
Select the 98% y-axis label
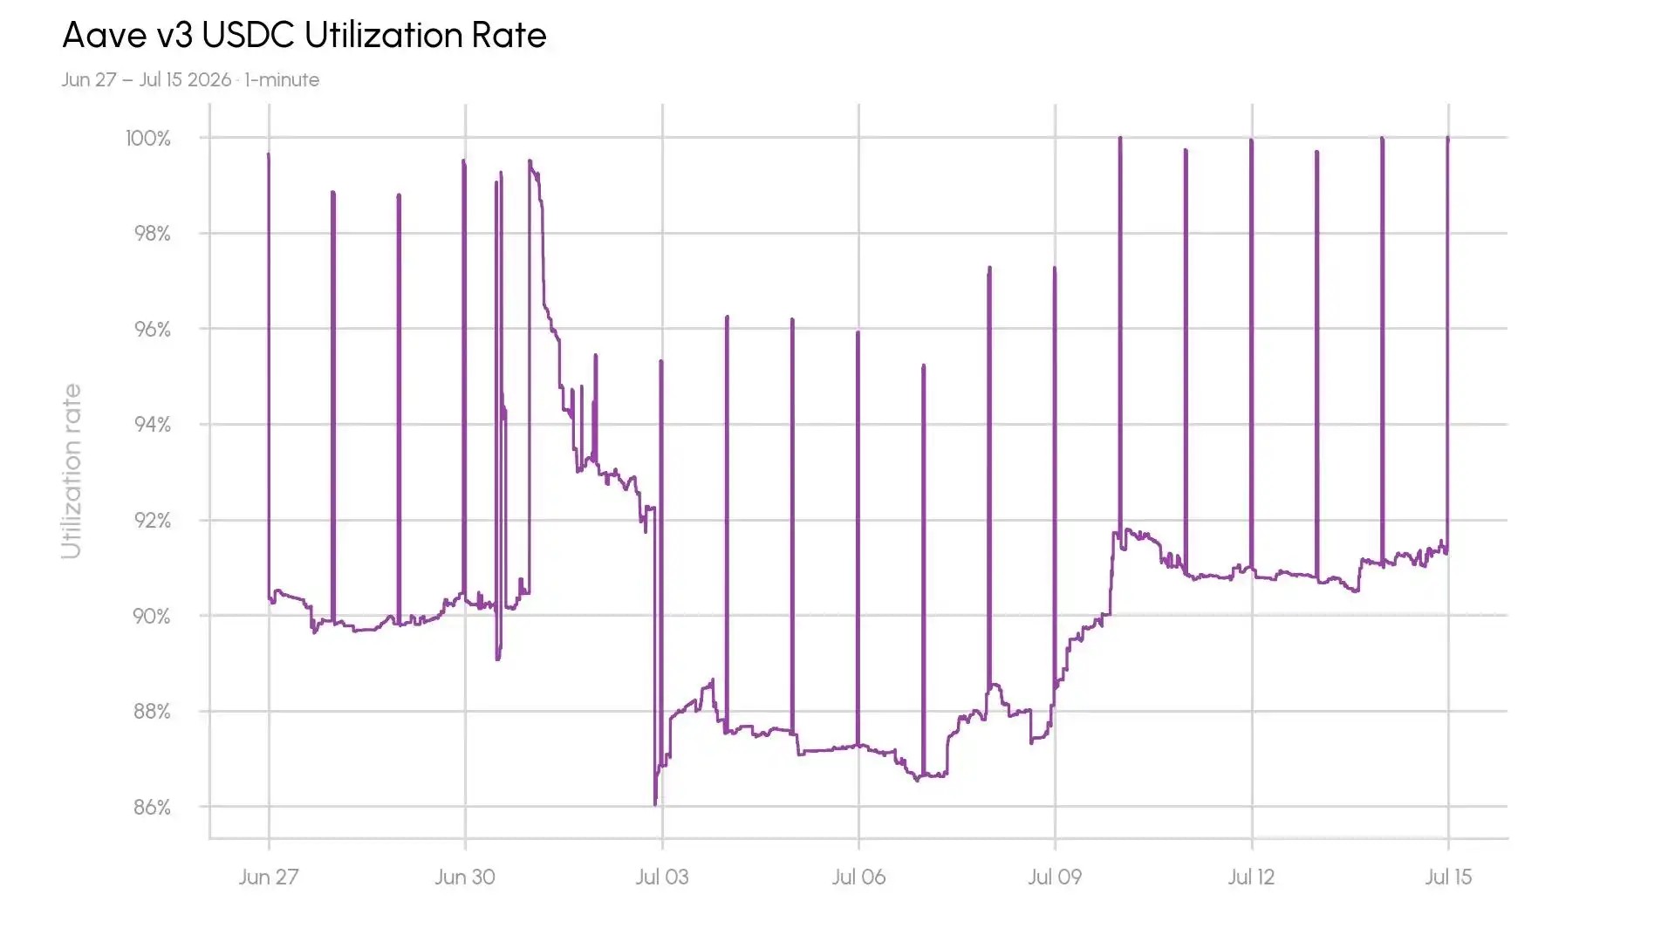(152, 233)
